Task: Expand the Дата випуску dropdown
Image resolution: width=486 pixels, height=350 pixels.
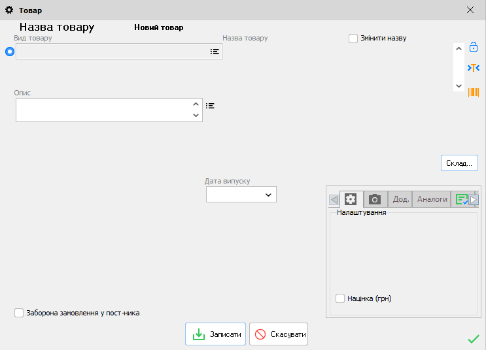Action: (x=268, y=195)
